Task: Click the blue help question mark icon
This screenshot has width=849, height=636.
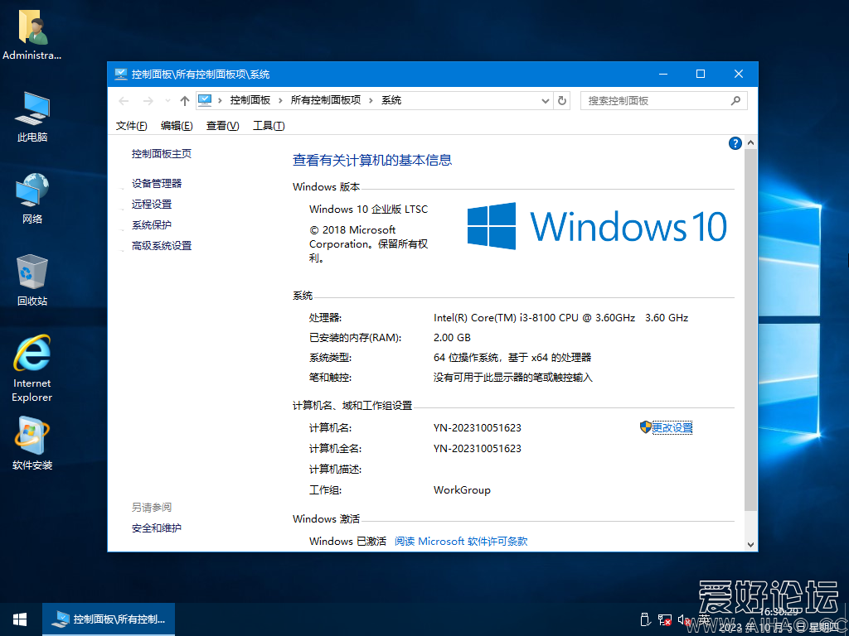Action: click(735, 142)
